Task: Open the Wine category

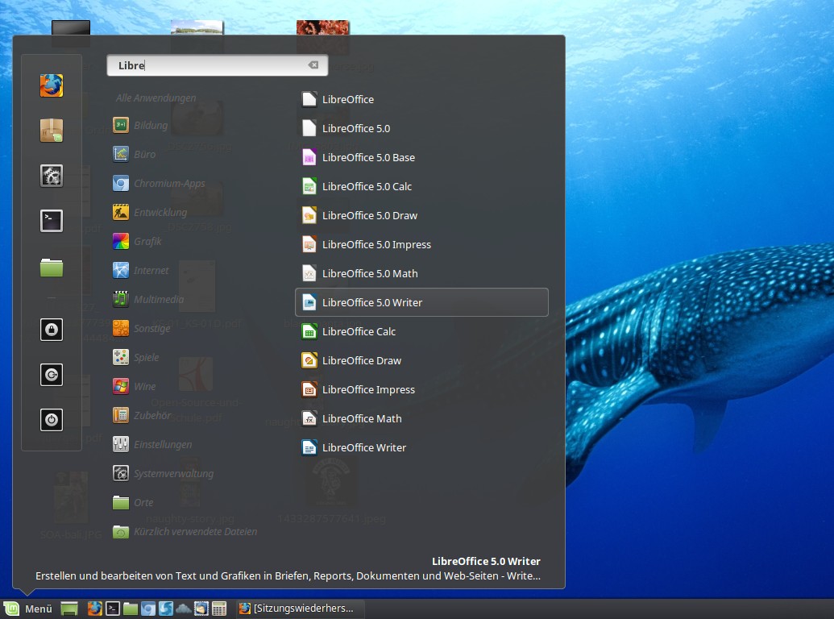Action: pos(135,386)
